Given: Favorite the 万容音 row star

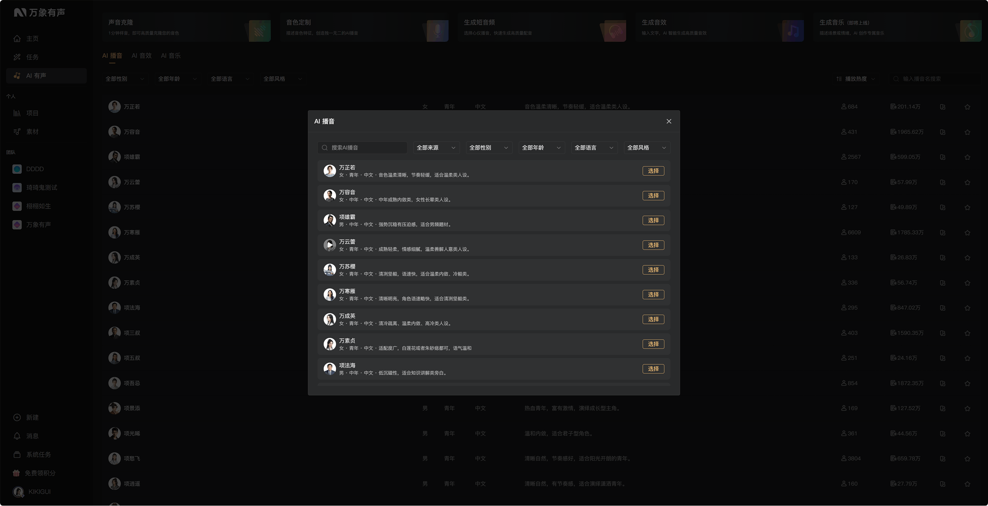Looking at the screenshot, I should coord(967,132).
